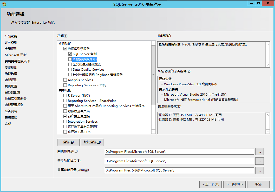
Task: Check Integration Services checkbox
Action: tap(65, 122)
